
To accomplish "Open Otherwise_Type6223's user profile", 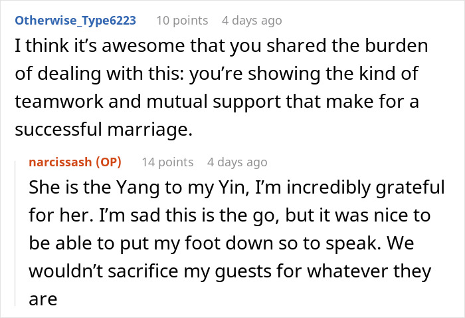I will pos(75,21).
